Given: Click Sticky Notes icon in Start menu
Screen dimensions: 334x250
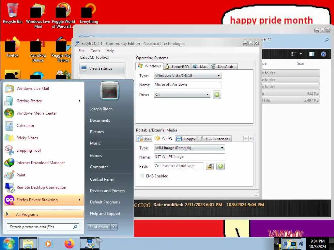Looking at the screenshot, I should point(9,138).
